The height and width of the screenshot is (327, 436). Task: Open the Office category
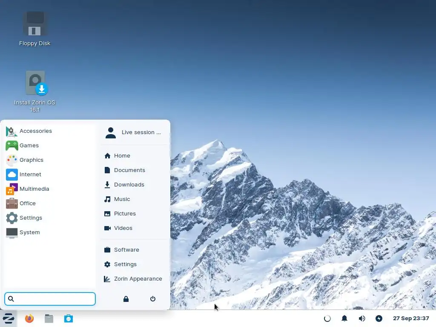50,203
